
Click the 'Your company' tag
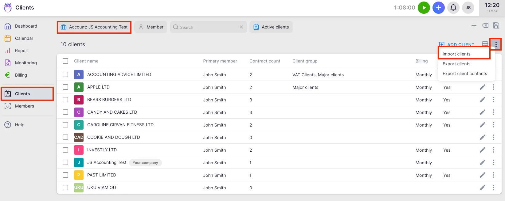[145, 163]
